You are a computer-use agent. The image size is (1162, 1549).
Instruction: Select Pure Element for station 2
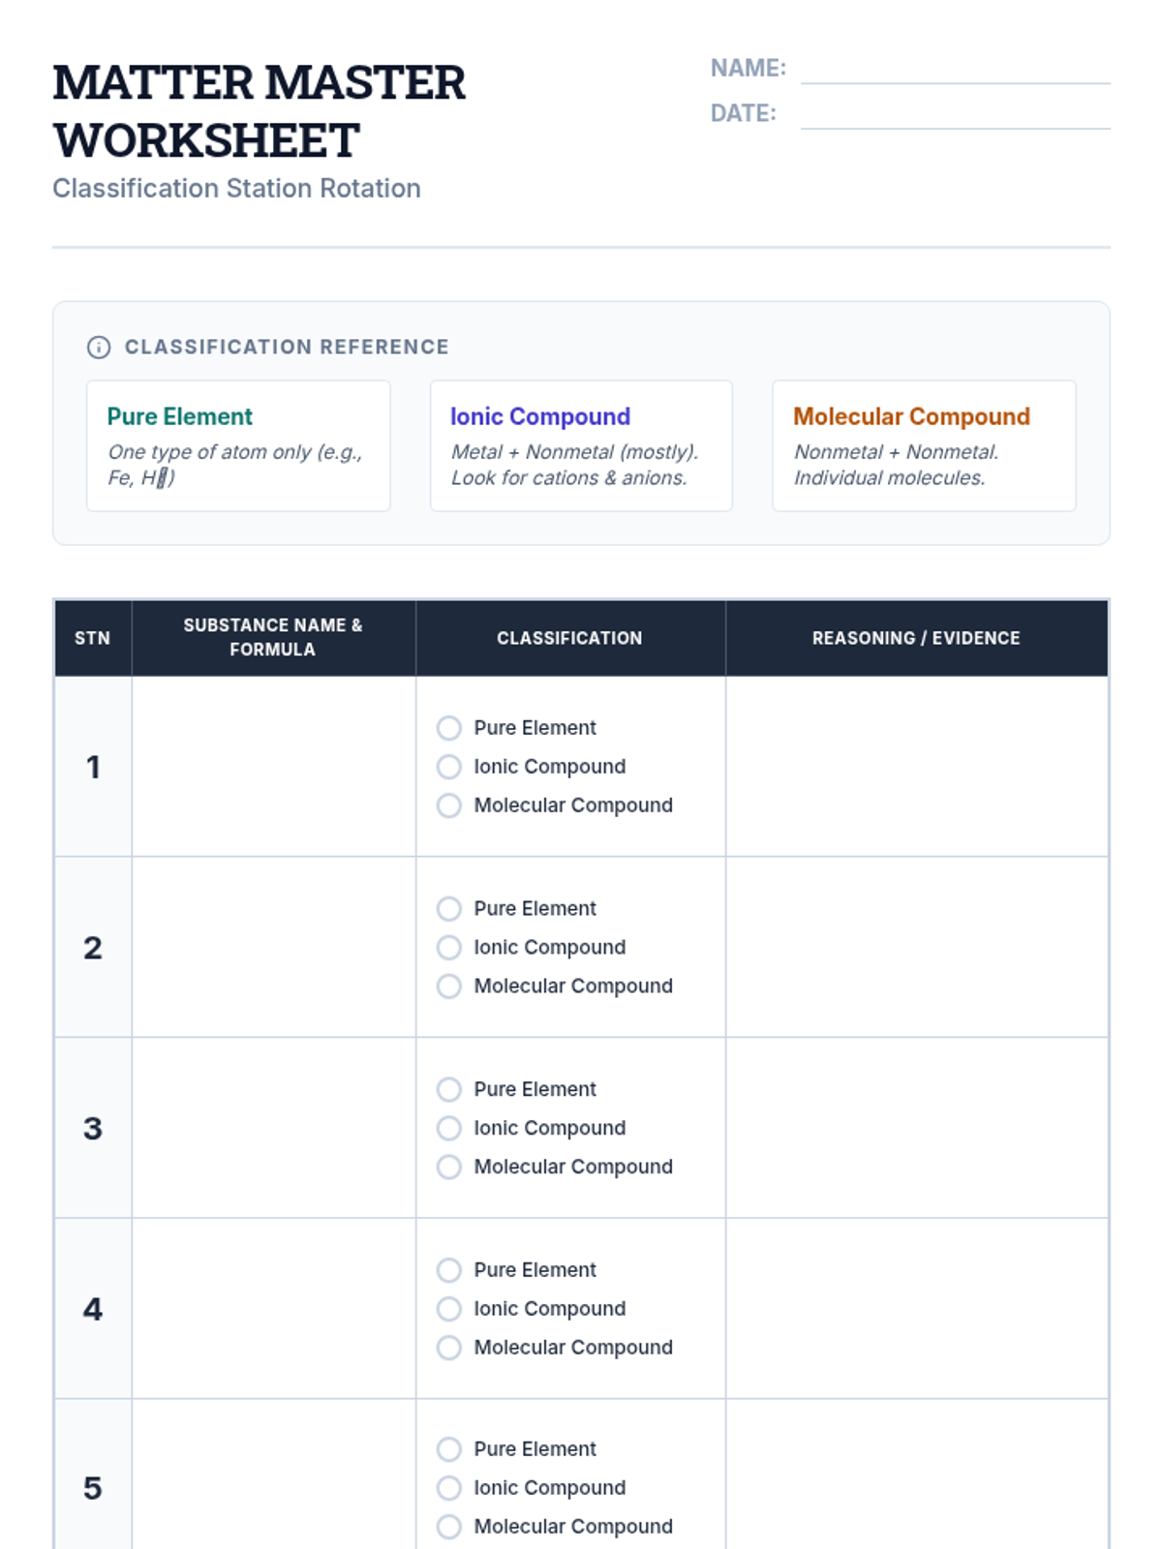(x=449, y=909)
